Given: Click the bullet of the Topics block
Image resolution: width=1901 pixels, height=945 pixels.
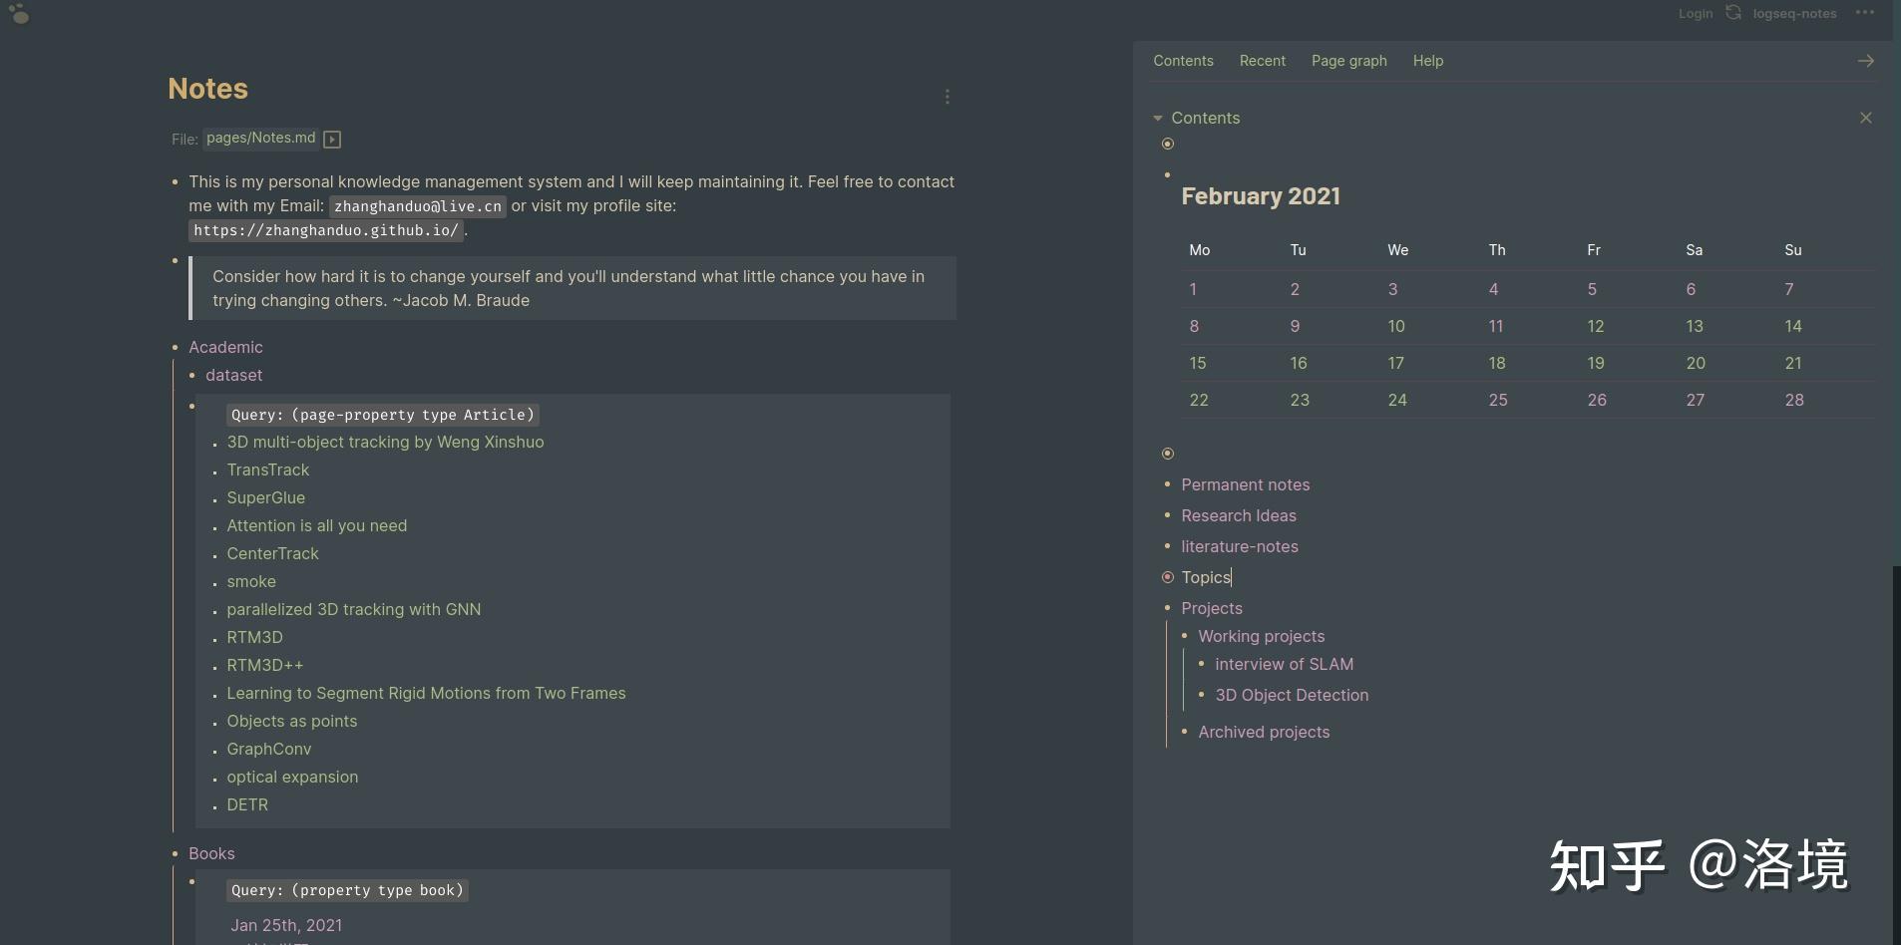Looking at the screenshot, I should pyautogui.click(x=1167, y=577).
